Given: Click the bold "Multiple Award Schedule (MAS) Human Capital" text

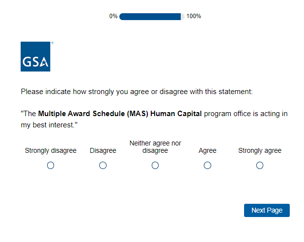Looking at the screenshot, I should (120, 114).
